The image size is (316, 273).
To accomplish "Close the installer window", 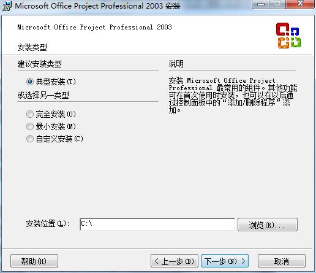I will click(x=300, y=4).
